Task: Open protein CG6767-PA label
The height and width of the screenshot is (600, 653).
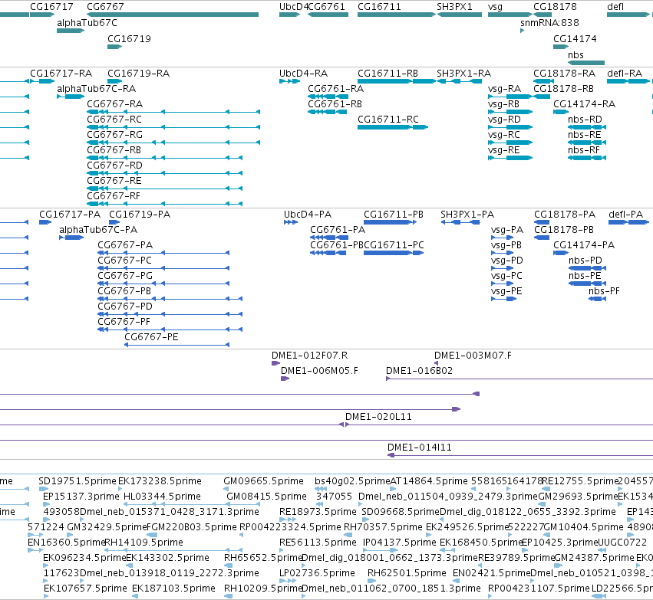Action: point(125,245)
